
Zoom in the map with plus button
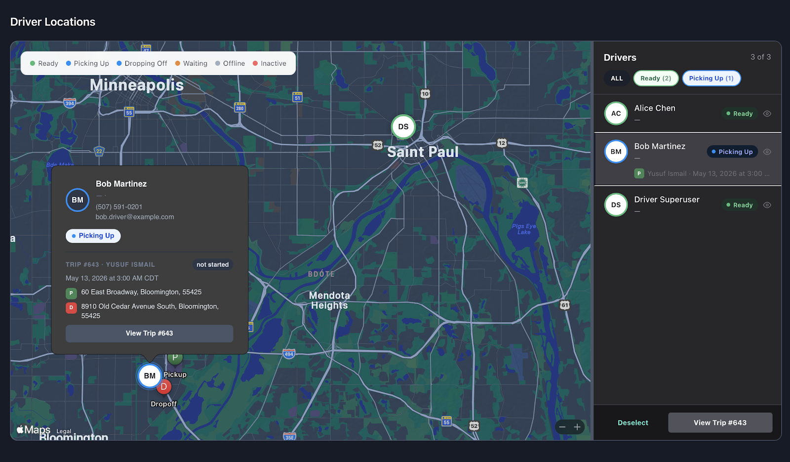coord(577,427)
